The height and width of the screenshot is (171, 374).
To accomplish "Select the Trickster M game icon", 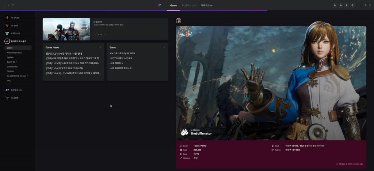I will (7, 33).
